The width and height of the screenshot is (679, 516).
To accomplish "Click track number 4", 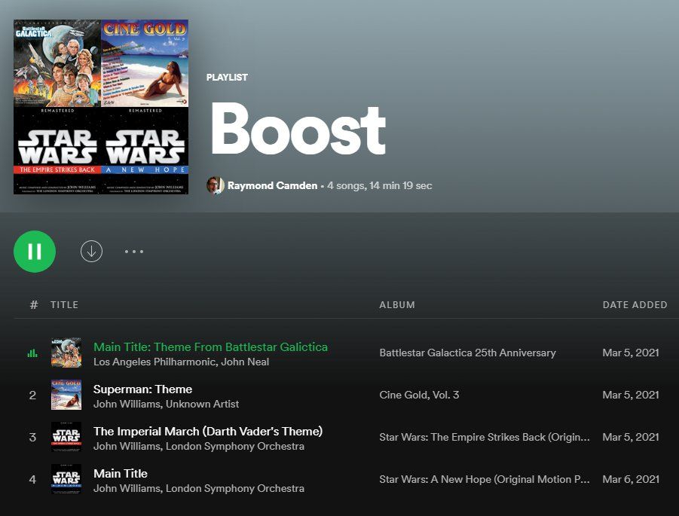I will pyautogui.click(x=32, y=479).
